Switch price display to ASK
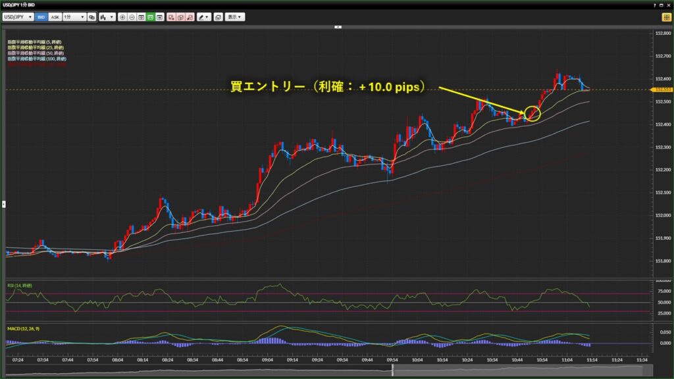Screen dimensions: 674x379 click(x=55, y=16)
